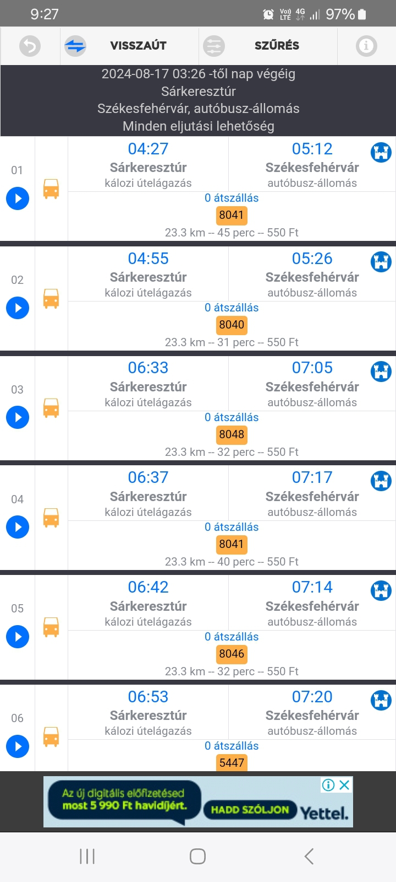This screenshot has height=882, width=396.
Task: Tap the Android home navigation button
Action: (197, 856)
